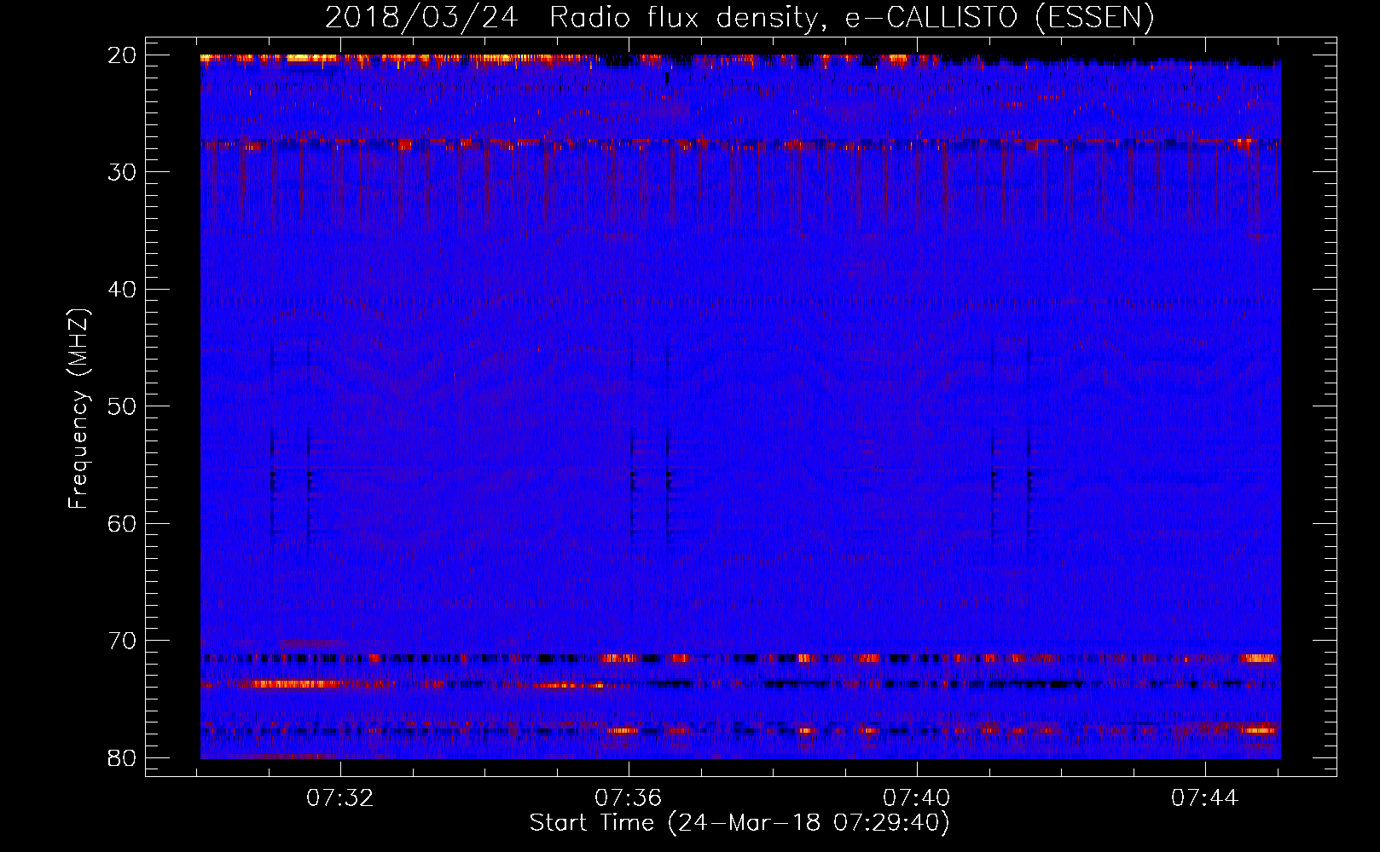The image size is (1380, 852).
Task: Click the 80 frequency axis label
Action: coord(123,757)
